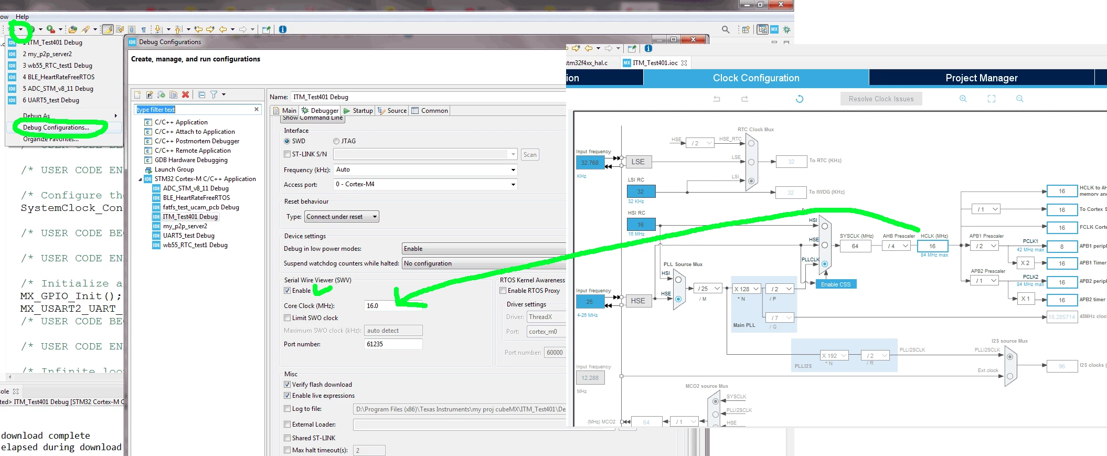Toggle Enable RTOS Proxy checkbox
The width and height of the screenshot is (1107, 456).
pyautogui.click(x=503, y=291)
